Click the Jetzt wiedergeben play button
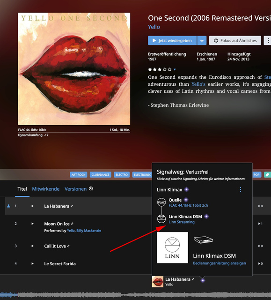The width and height of the screenshot is (271, 300). click(x=172, y=41)
